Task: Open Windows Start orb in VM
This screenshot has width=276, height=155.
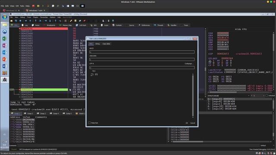Action: click(x=5, y=17)
